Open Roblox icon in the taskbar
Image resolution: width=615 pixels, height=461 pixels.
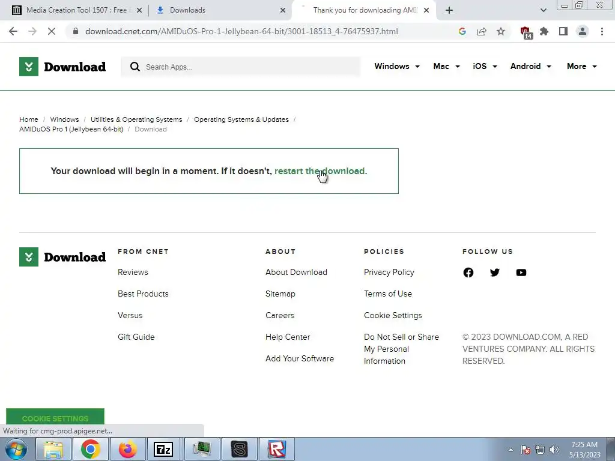coord(277,449)
